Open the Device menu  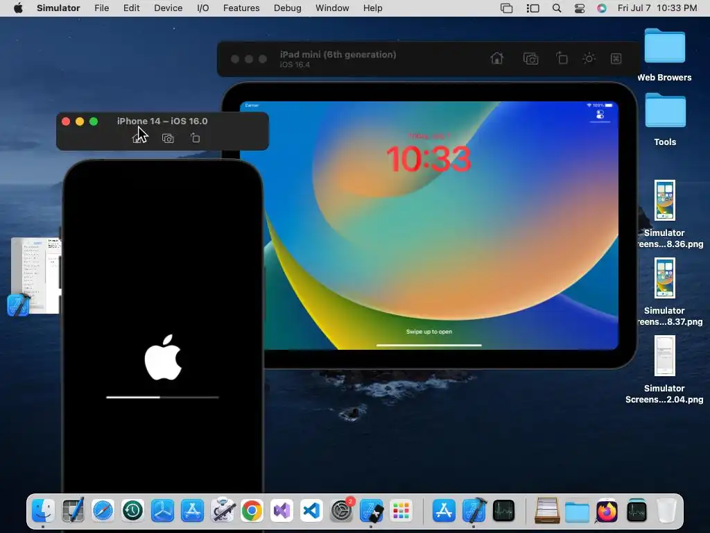[168, 8]
